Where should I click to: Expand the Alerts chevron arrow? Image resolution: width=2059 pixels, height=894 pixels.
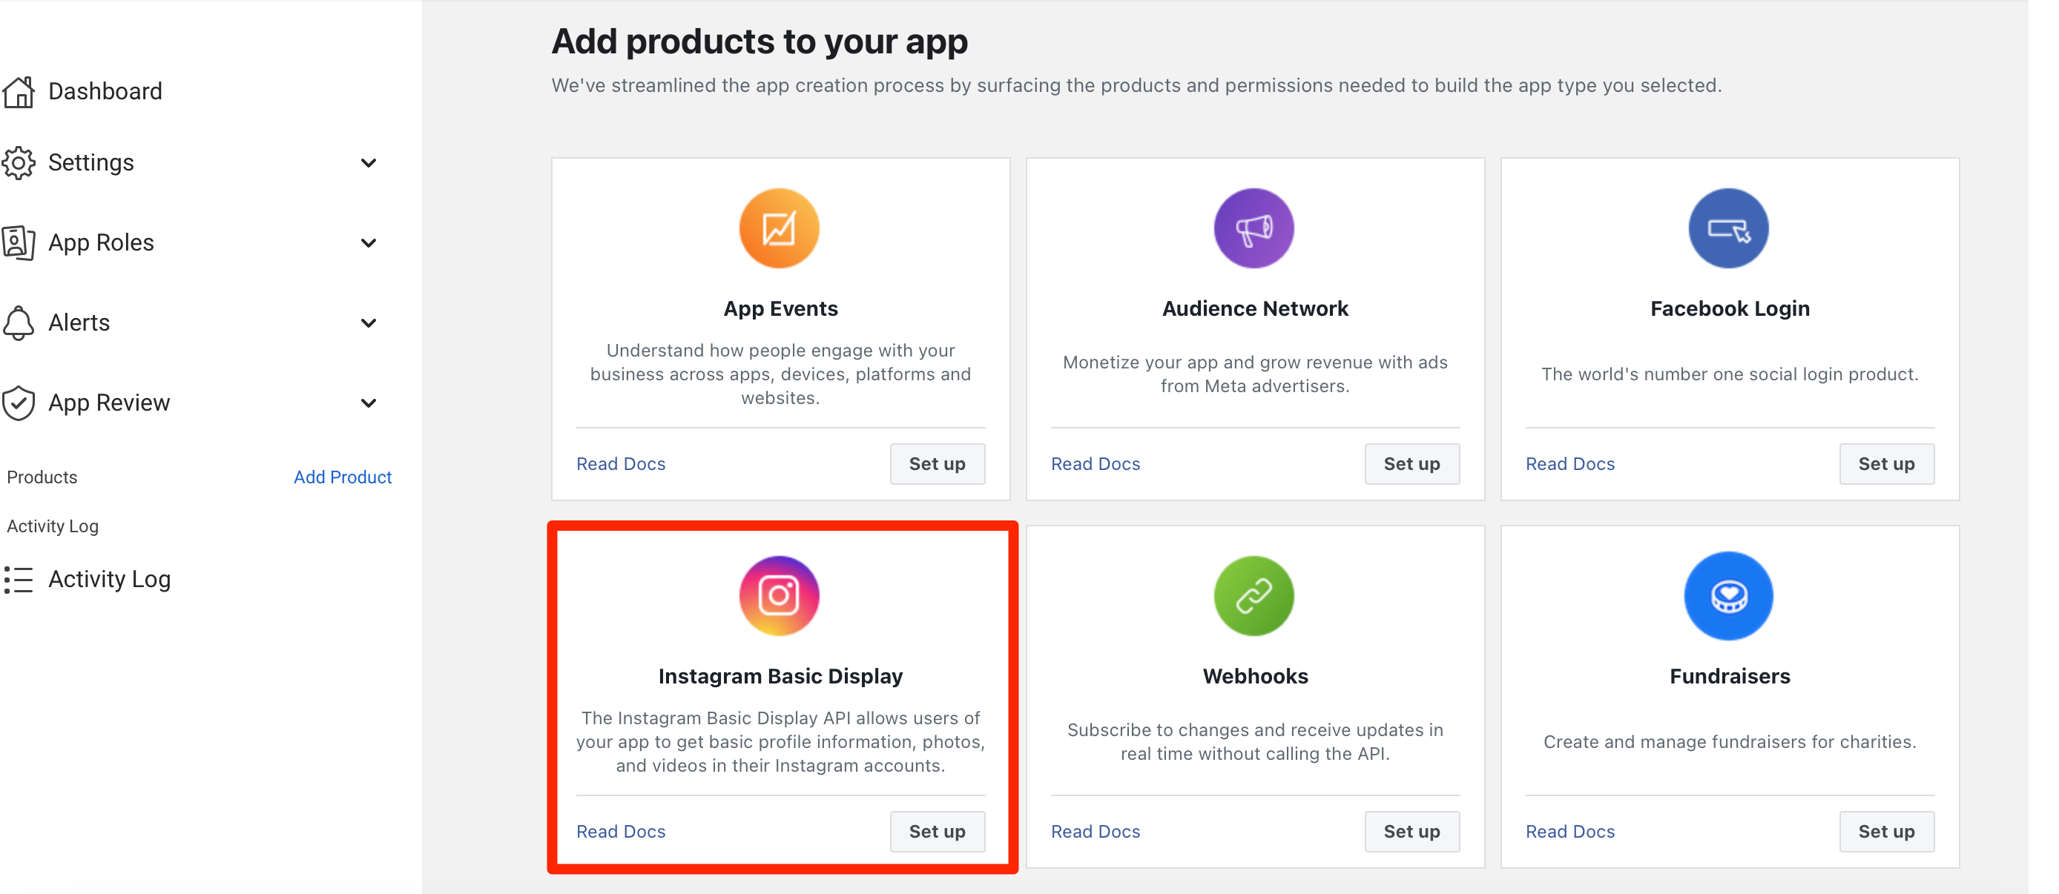[x=369, y=322]
